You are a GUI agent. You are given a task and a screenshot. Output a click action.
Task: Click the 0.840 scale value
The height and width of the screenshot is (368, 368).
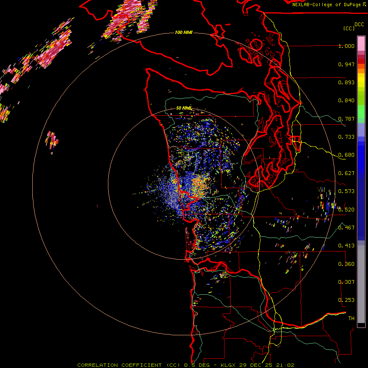(346, 101)
